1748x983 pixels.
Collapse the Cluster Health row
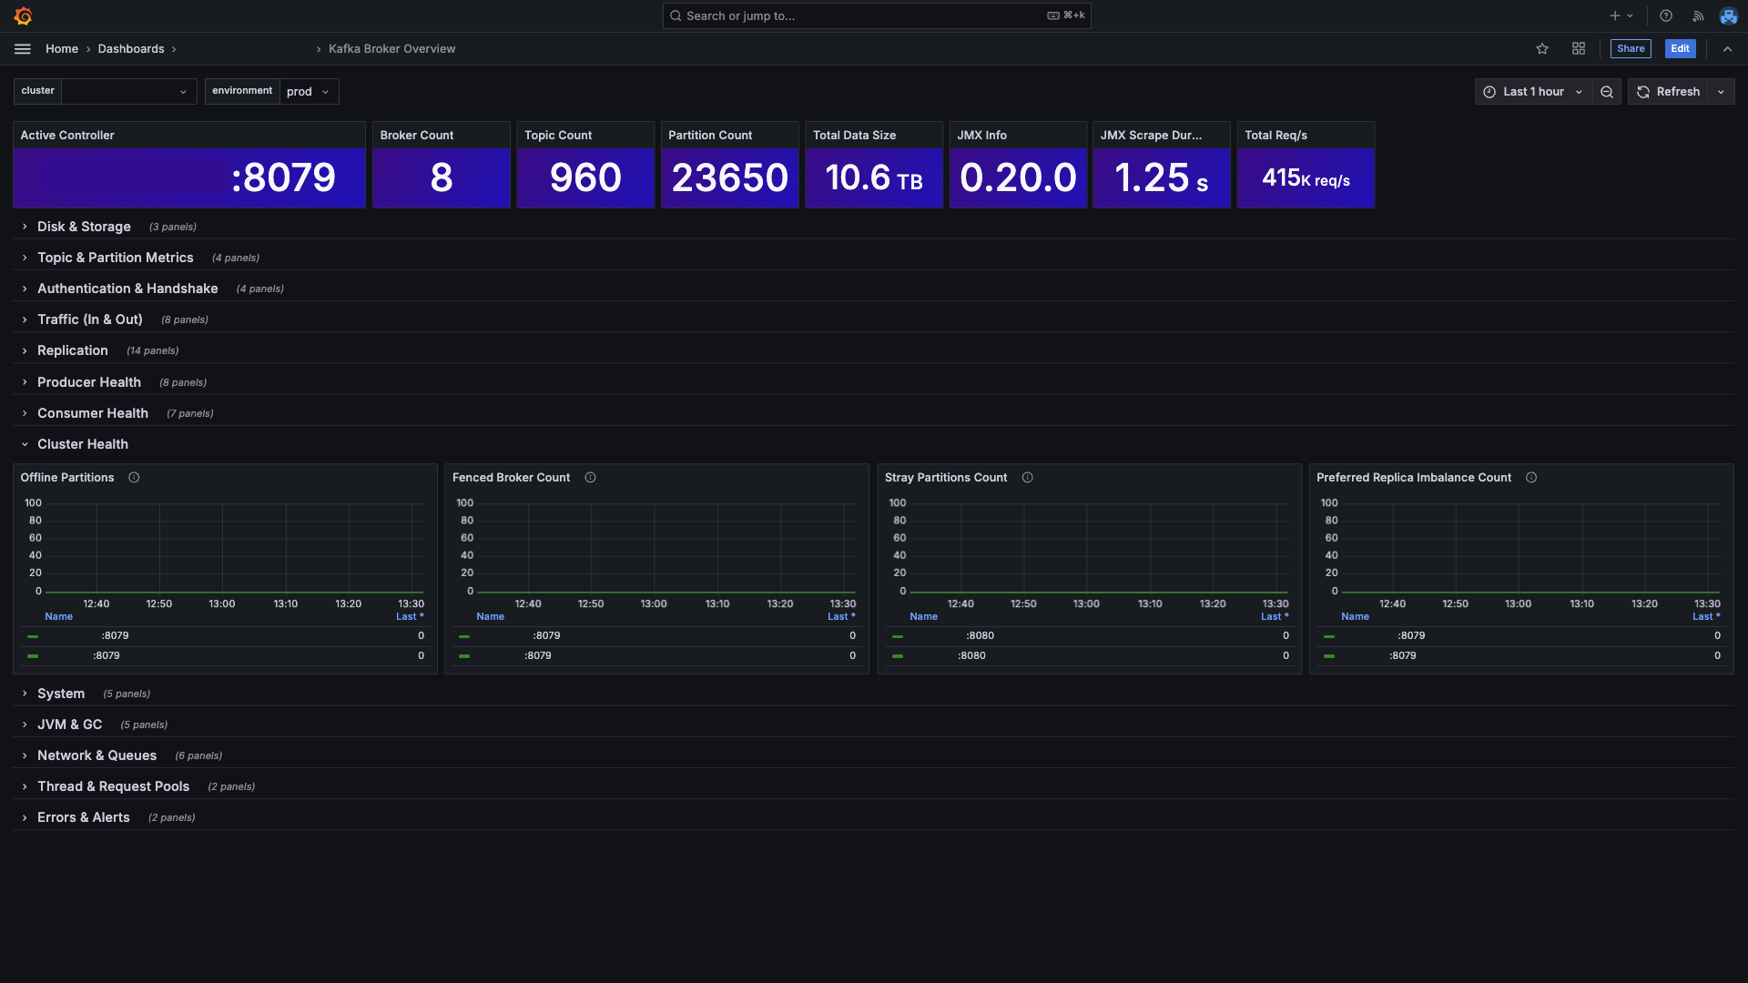(x=82, y=445)
